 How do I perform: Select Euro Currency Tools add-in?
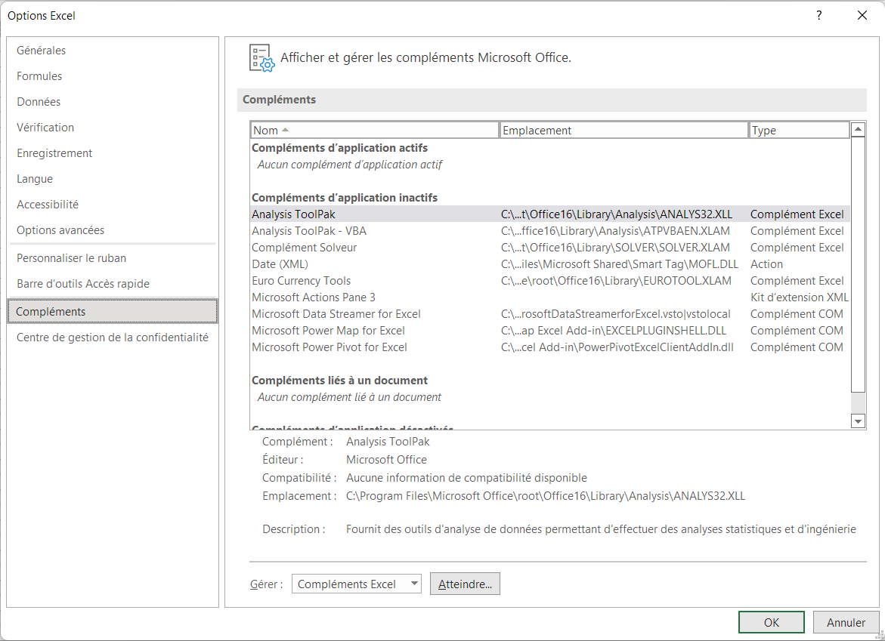tap(549, 281)
